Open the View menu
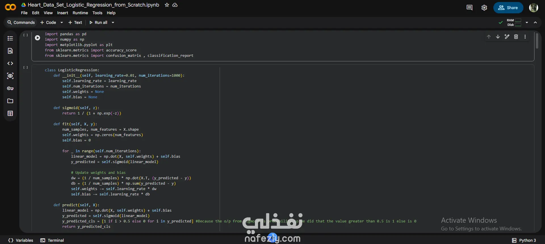The height and width of the screenshot is (244, 545). tap(48, 13)
